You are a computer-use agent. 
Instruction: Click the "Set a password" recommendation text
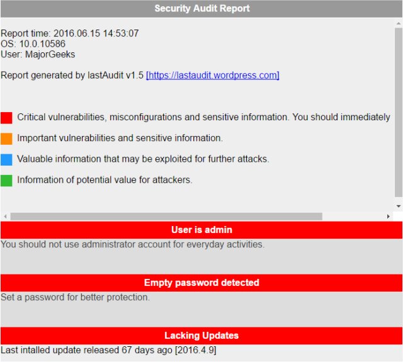tap(76, 297)
